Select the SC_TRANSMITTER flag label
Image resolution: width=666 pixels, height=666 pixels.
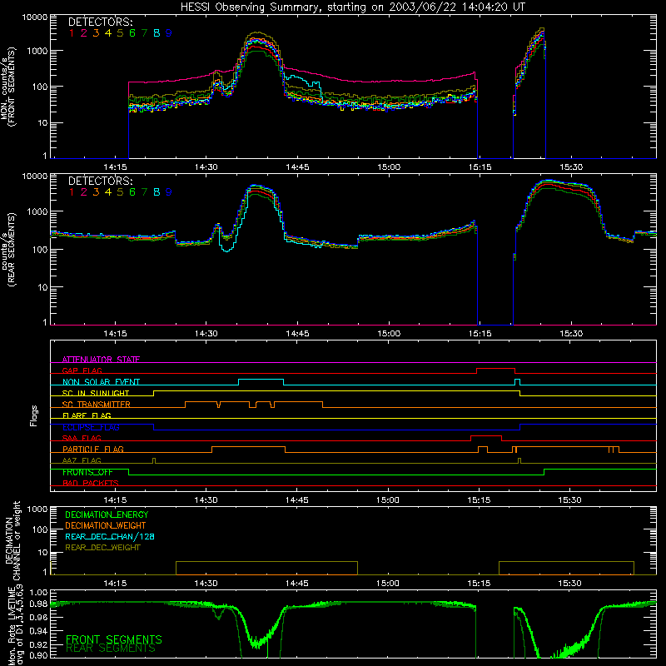coord(97,405)
